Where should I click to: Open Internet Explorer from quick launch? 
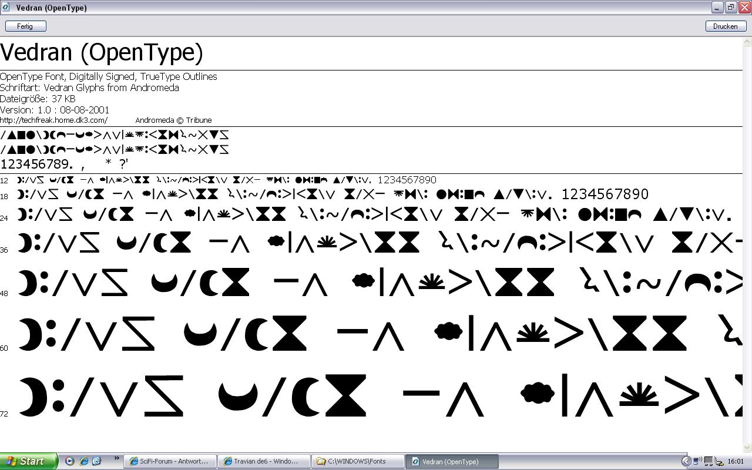pyautogui.click(x=83, y=461)
